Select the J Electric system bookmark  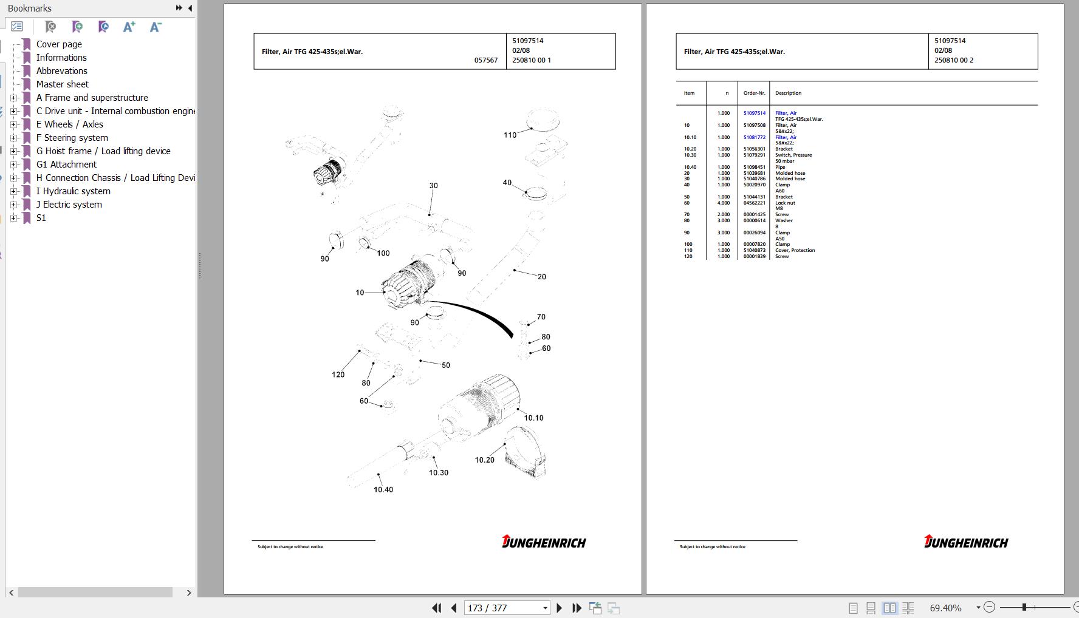tap(69, 205)
